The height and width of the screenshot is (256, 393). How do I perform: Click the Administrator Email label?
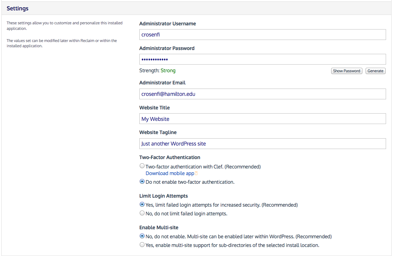[162, 83]
